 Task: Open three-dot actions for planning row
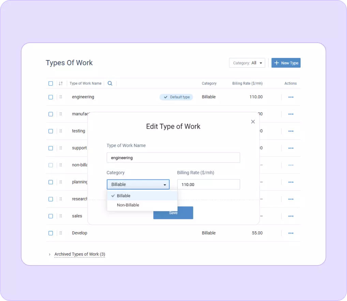point(291,182)
